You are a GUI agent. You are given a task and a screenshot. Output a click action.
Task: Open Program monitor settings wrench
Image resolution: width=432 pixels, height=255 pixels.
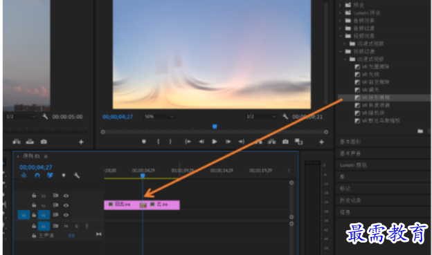tap(285, 117)
